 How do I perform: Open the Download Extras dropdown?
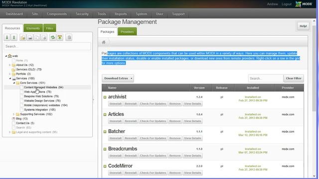118,79
